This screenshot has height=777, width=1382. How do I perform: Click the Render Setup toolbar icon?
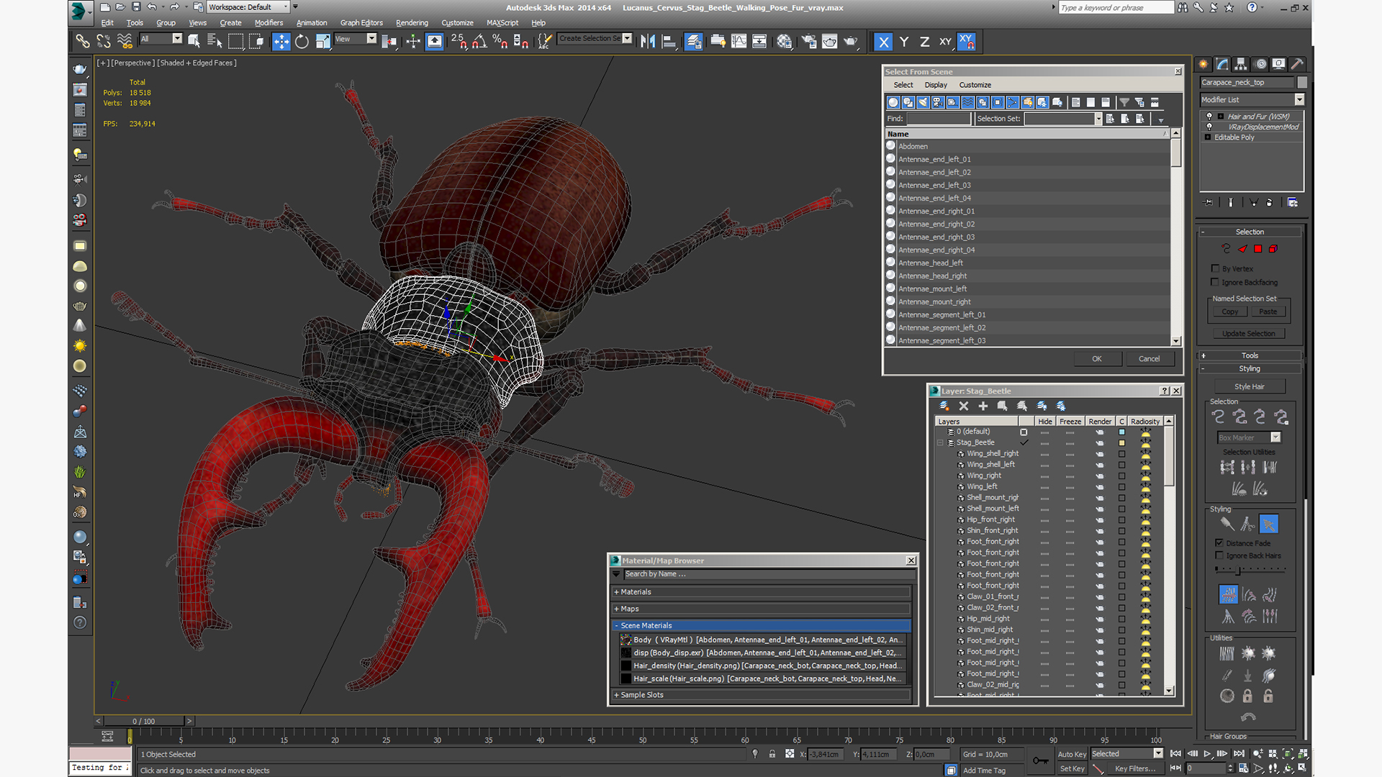point(809,42)
